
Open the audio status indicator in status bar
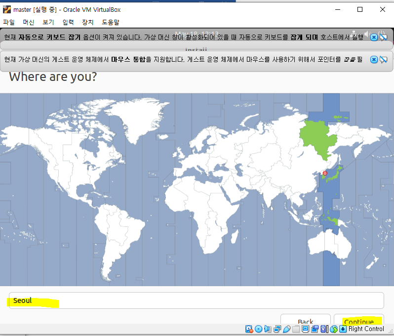pos(268,329)
